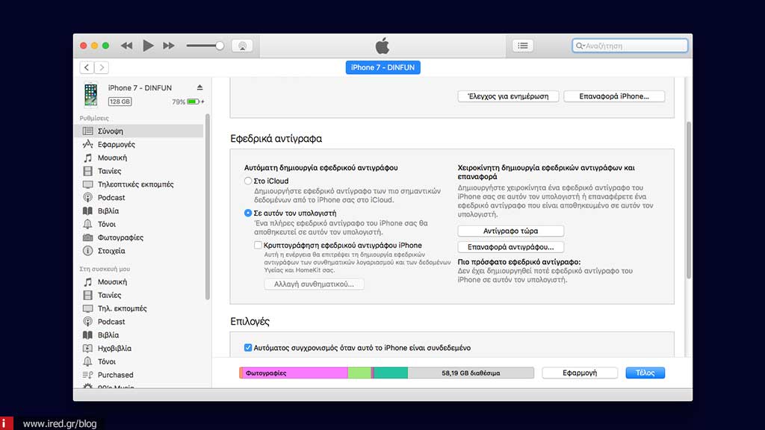Start playback with the play button
The image size is (765, 430).
click(x=148, y=46)
